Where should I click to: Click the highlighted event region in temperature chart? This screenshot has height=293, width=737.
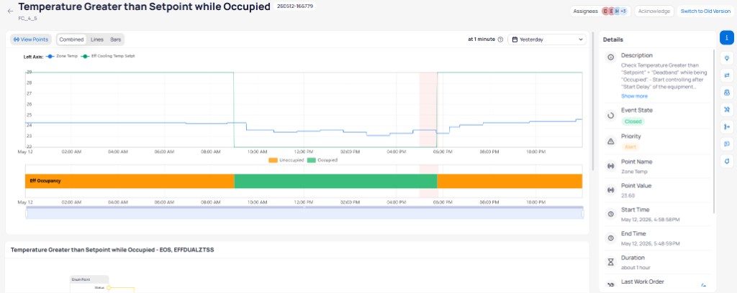[x=428, y=110]
